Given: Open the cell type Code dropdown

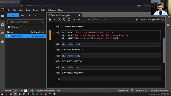Looking at the screenshot, I should pyautogui.click(x=100, y=19).
